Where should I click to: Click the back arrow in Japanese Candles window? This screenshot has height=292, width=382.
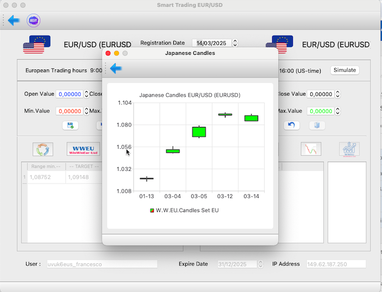point(116,68)
